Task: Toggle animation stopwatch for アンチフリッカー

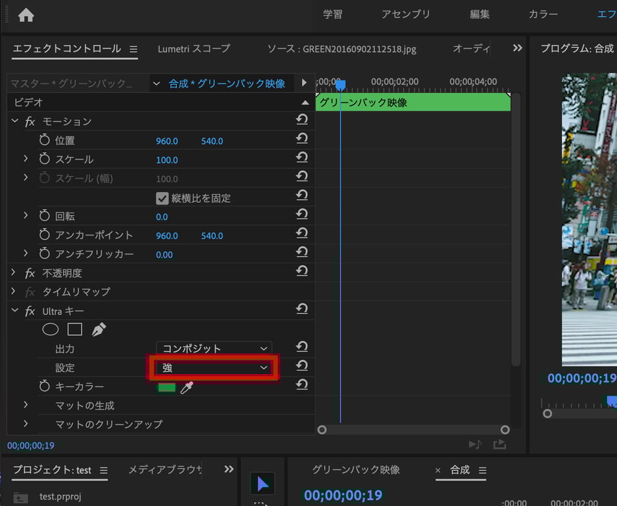Action: [44, 253]
